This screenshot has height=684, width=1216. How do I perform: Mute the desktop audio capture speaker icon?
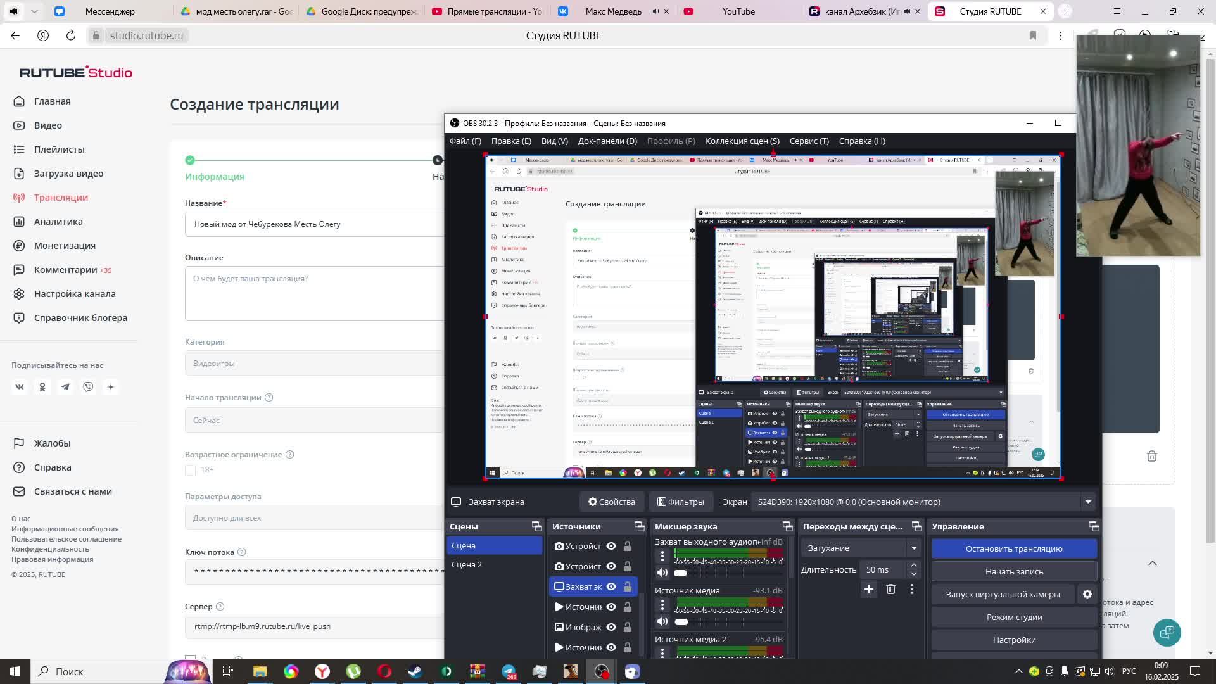662,573
